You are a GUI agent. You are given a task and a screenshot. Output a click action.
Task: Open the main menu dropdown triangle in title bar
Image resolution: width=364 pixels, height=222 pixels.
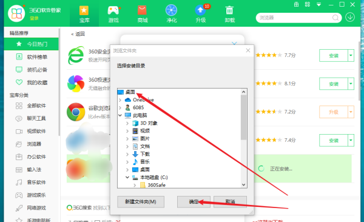tap(318, 4)
